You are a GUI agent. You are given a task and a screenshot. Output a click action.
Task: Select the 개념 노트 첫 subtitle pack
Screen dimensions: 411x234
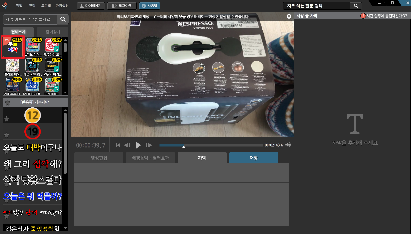[32, 67]
